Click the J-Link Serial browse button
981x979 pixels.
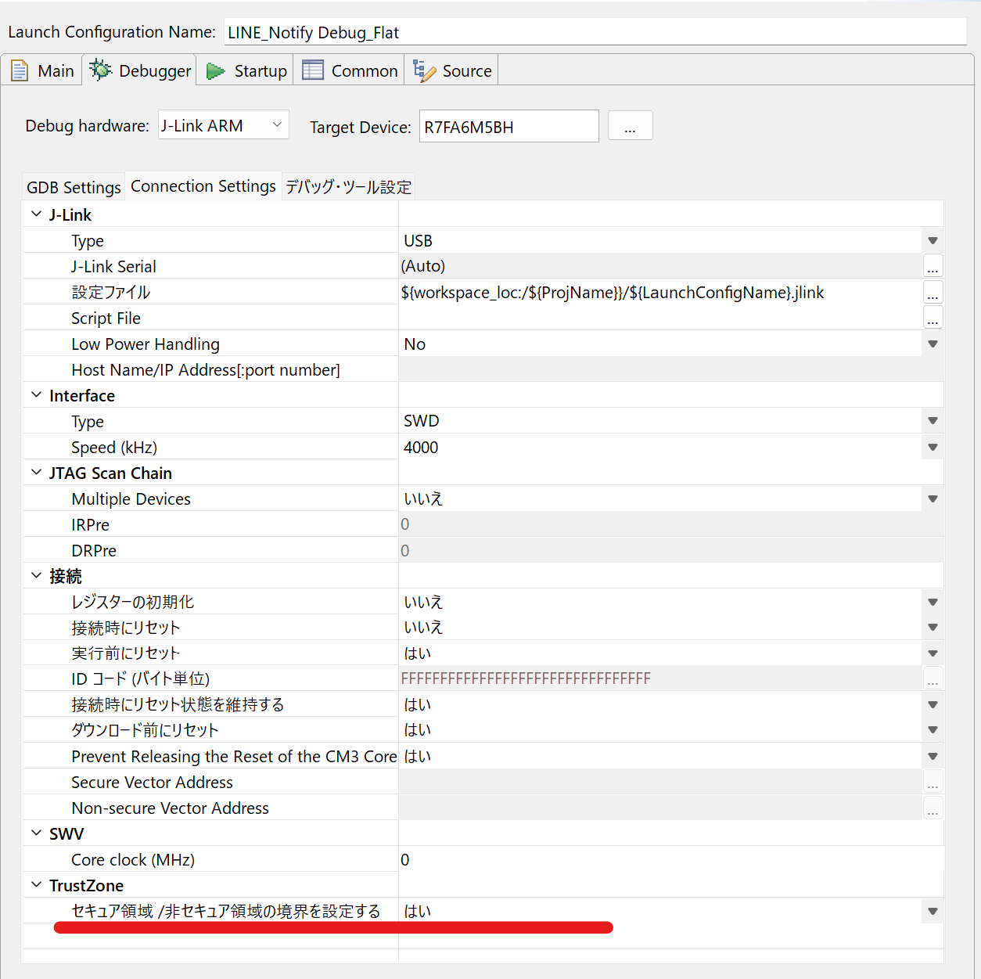point(932,266)
